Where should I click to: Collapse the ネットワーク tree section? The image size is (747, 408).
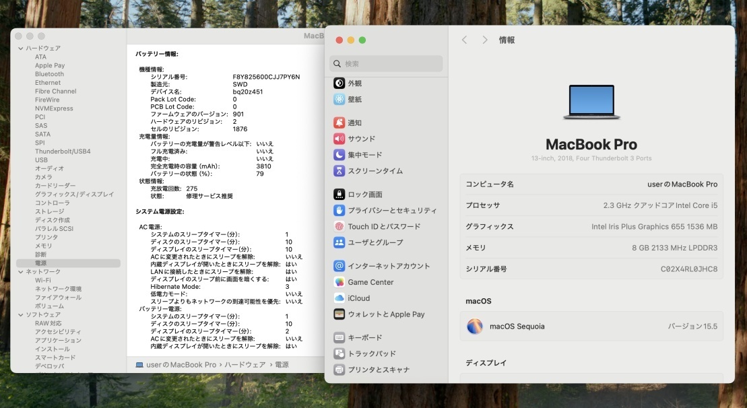(x=20, y=272)
